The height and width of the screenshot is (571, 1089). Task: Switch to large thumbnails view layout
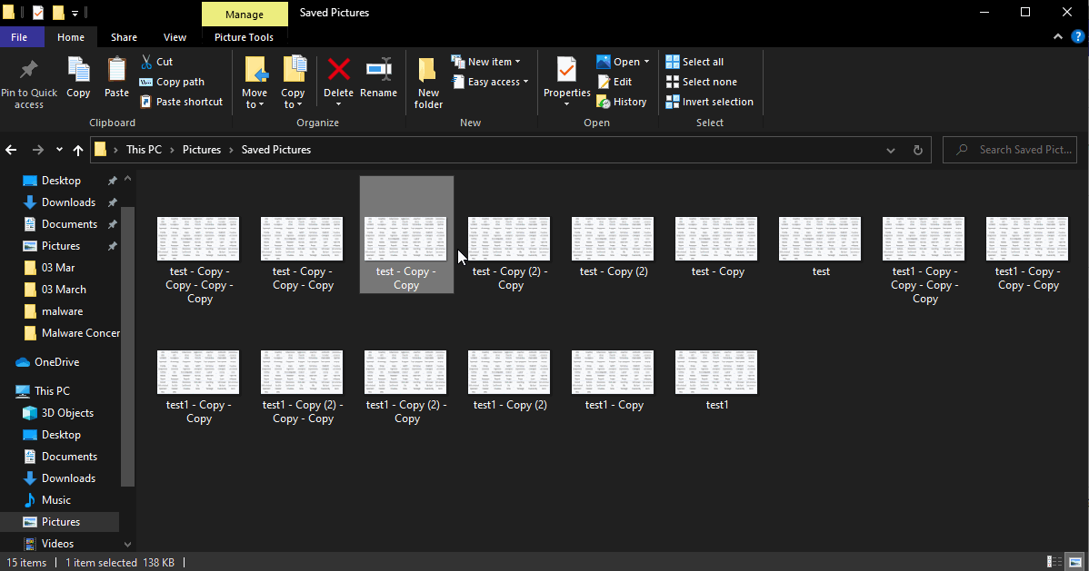coord(1075,562)
